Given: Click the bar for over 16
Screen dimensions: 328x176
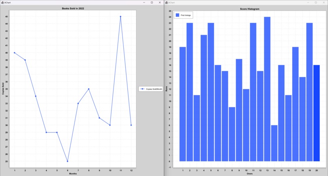Looking at the screenshot, I should click(288, 128).
